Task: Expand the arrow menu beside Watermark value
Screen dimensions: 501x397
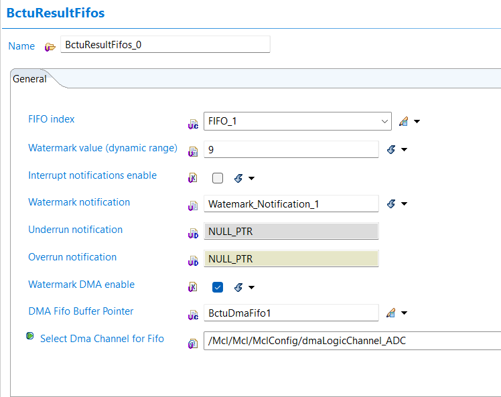Action: coord(405,149)
